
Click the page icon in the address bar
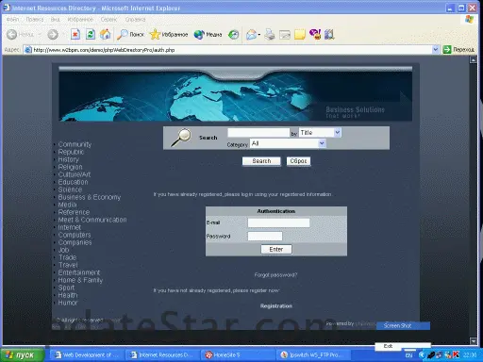coord(28,50)
